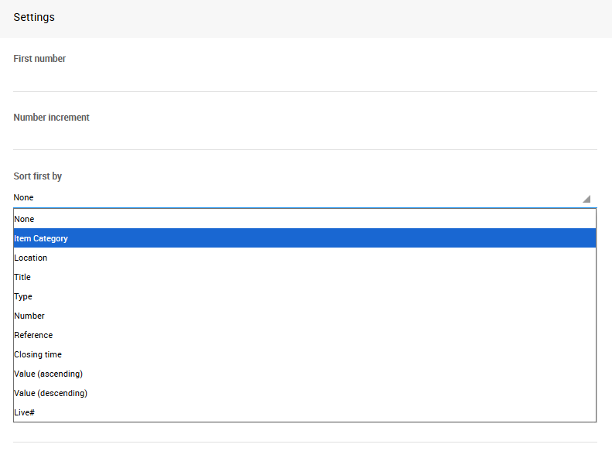Click the Number increment label
This screenshot has height=475, width=612.
tap(51, 118)
